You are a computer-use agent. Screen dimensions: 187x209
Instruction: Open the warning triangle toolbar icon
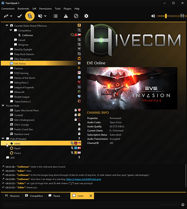tap(66, 16)
